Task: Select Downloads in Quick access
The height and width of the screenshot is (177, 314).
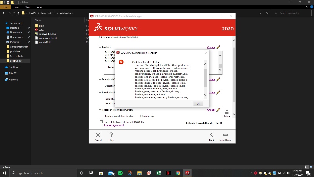Action: point(16,32)
